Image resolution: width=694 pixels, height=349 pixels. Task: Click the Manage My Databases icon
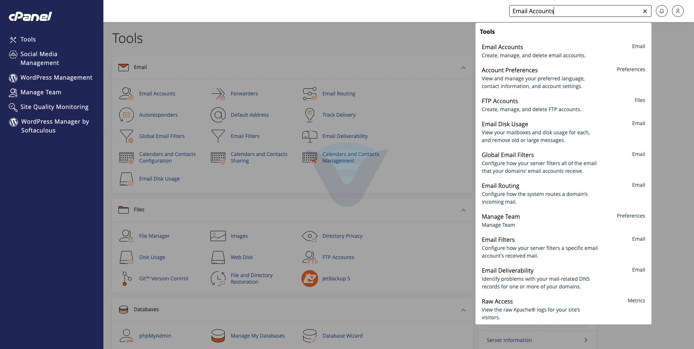click(x=218, y=336)
